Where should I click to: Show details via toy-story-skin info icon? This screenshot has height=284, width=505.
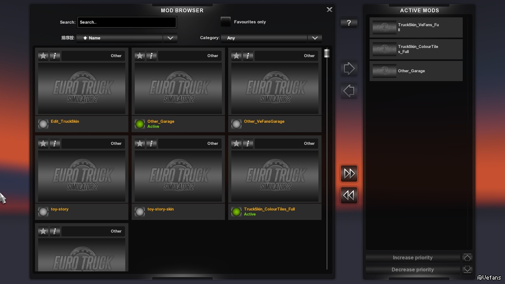(151, 144)
